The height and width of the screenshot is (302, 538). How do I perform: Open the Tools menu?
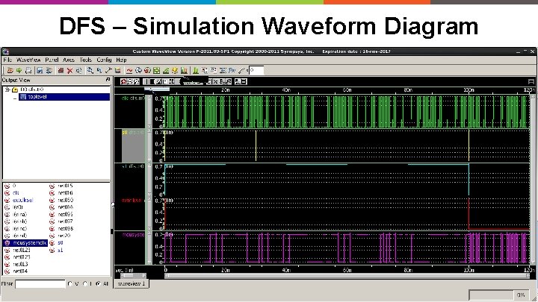pyautogui.click(x=85, y=60)
